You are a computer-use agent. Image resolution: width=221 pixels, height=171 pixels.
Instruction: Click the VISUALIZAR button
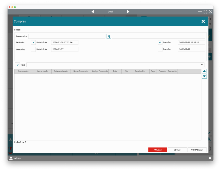pyautogui.click(x=197, y=150)
